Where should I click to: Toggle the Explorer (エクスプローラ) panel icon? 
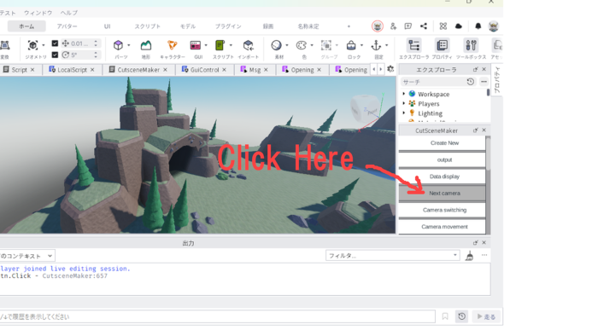click(x=413, y=45)
